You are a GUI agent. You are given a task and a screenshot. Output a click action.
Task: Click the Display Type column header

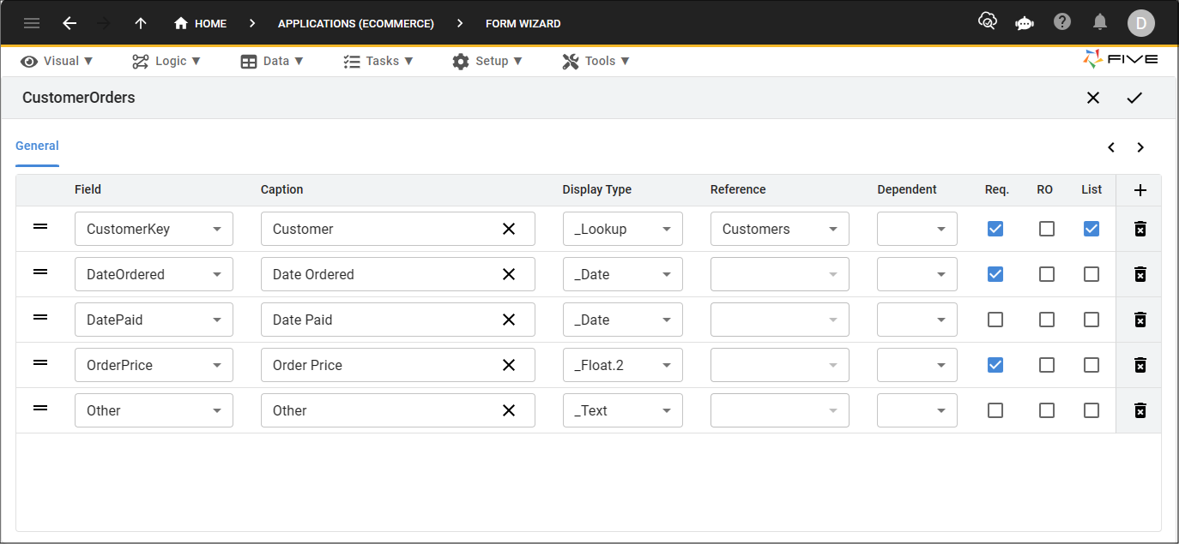pos(597,189)
